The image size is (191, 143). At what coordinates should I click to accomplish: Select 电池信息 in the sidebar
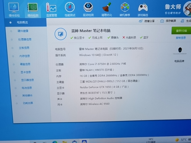[x=27, y=88]
